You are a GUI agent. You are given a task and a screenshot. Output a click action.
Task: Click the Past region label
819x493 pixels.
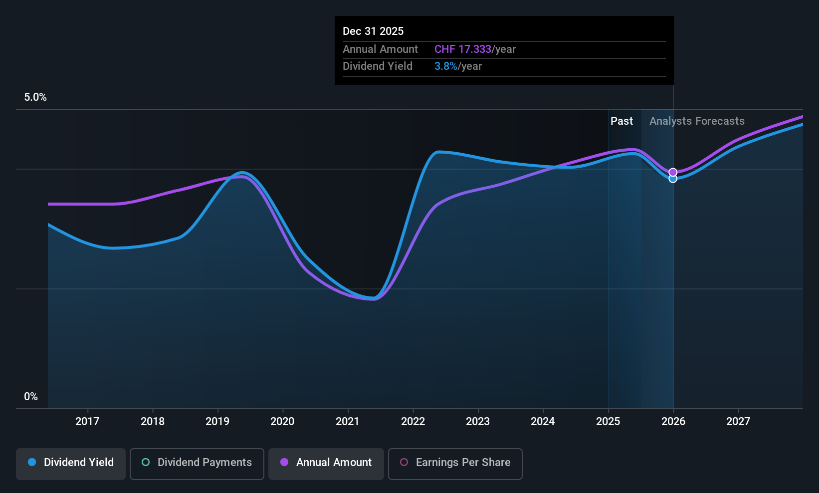621,121
